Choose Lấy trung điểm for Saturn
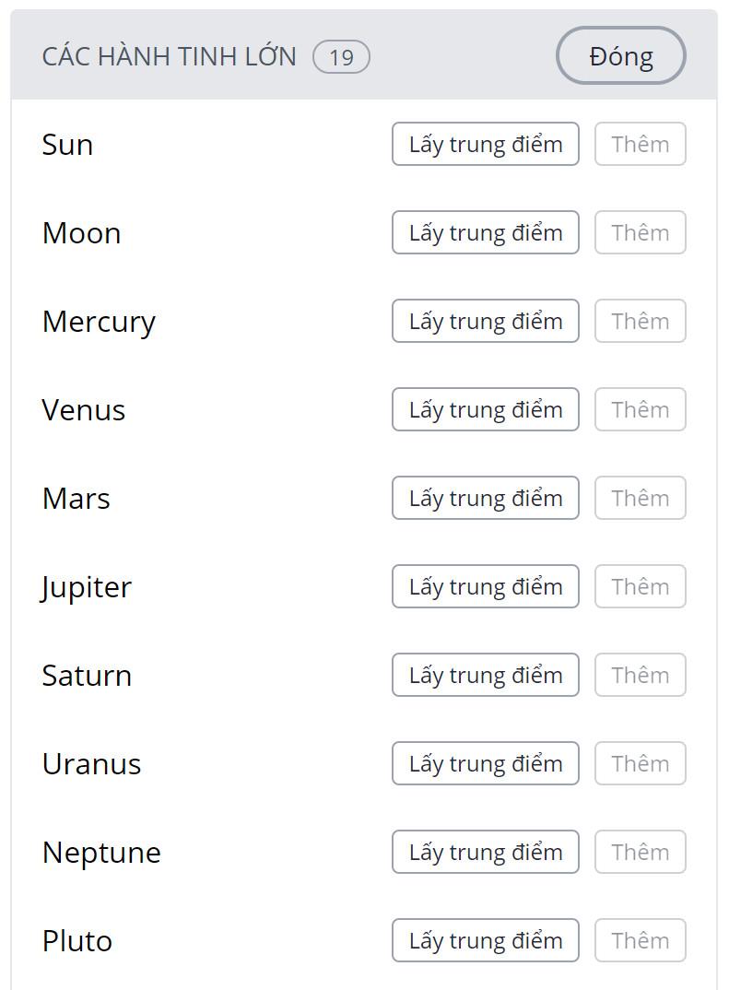The height and width of the screenshot is (990, 729). [x=485, y=676]
